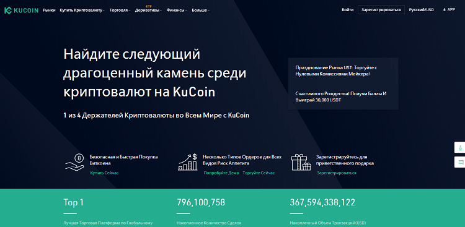Open the floating chat support icon
Viewport: 465px width, 227px height.
tap(460, 162)
